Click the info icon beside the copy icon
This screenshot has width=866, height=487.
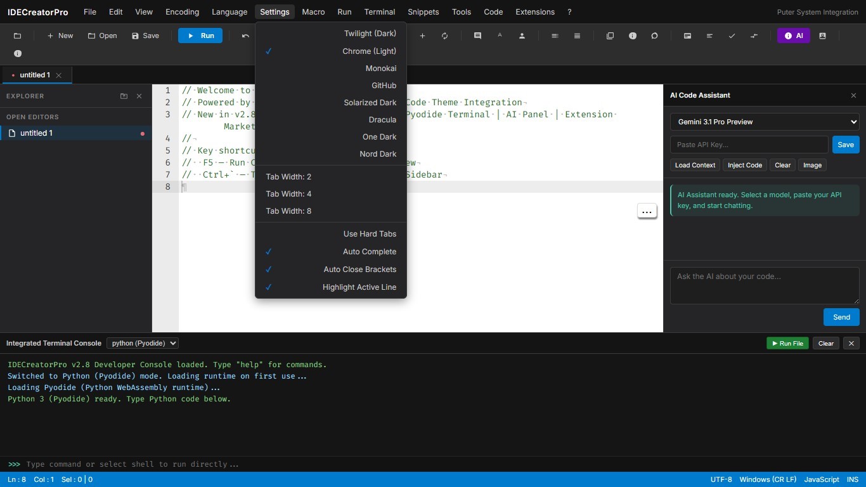tap(632, 36)
